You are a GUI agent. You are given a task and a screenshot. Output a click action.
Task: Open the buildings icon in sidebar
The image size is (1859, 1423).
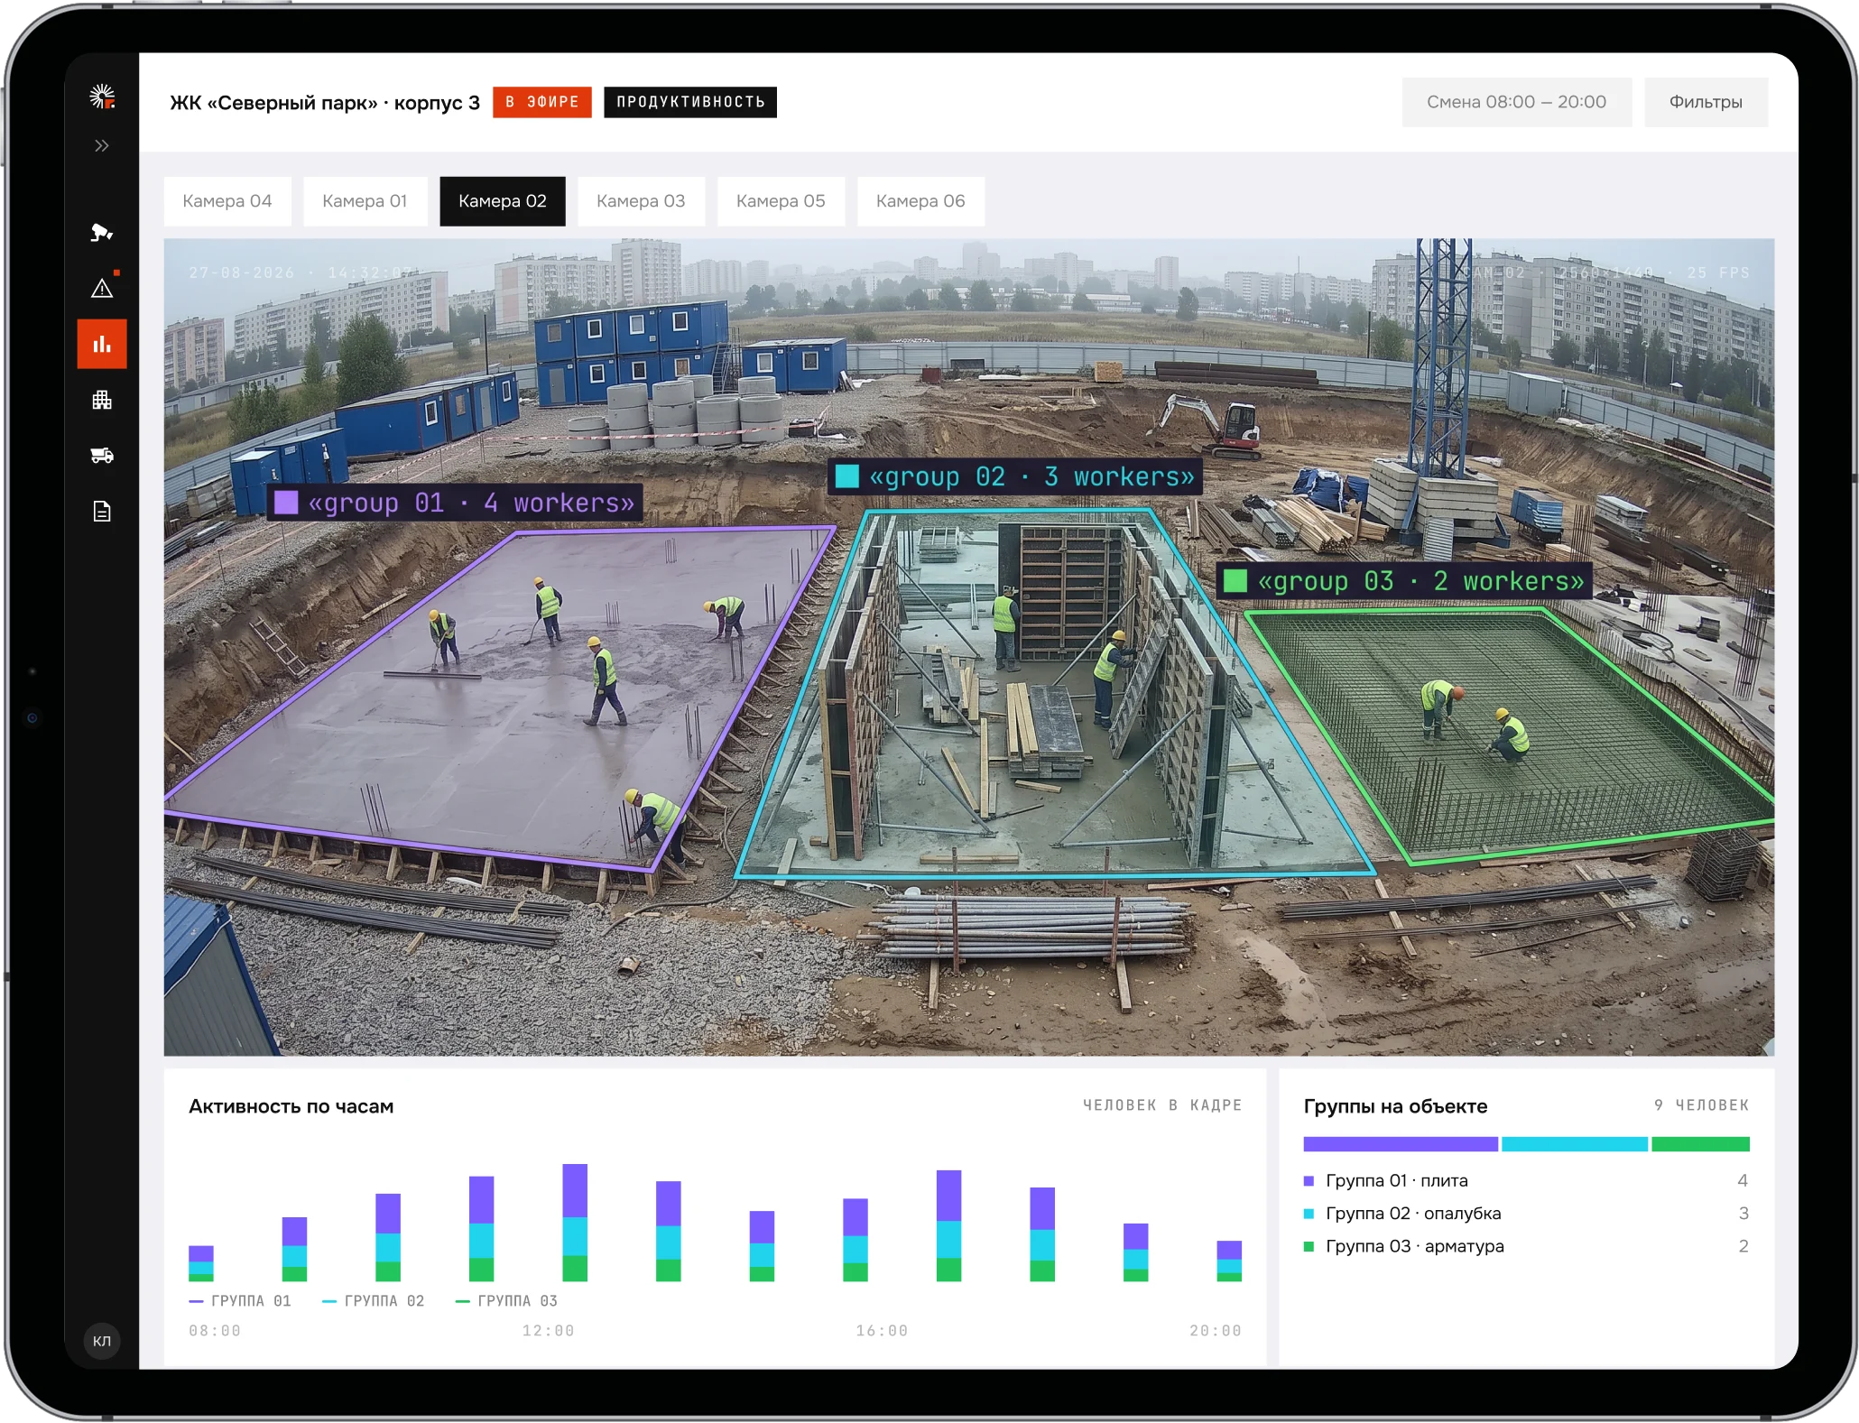[x=102, y=400]
